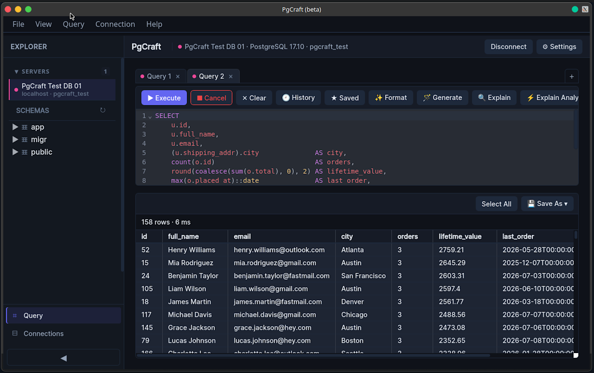Open the View menu
The width and height of the screenshot is (594, 373).
(x=44, y=24)
